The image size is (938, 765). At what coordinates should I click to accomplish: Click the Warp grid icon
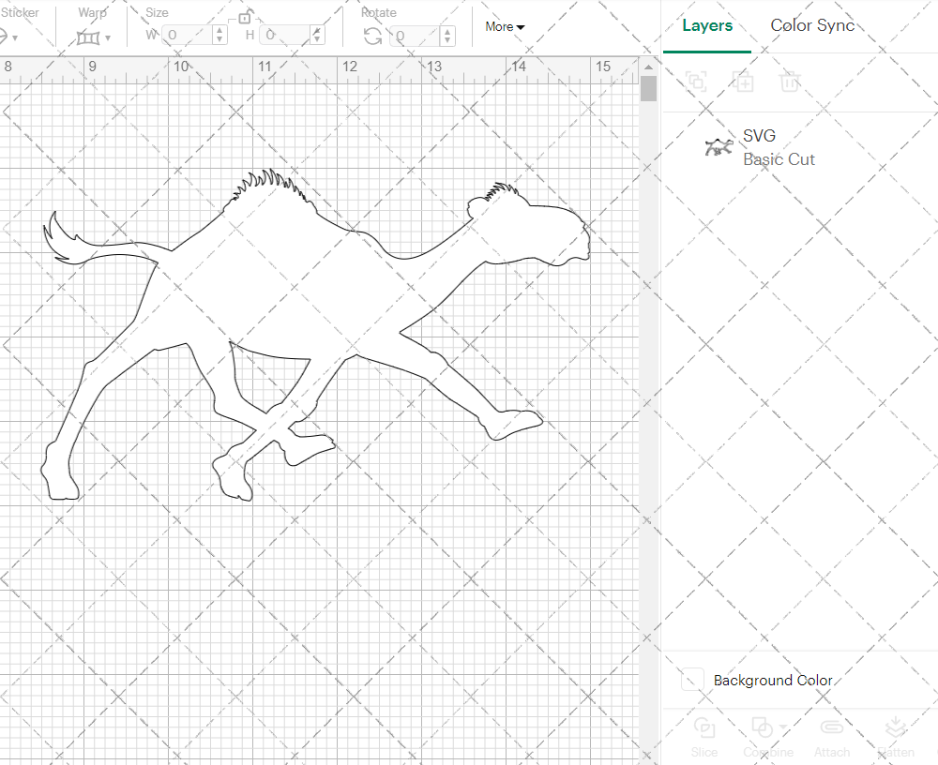(x=88, y=37)
